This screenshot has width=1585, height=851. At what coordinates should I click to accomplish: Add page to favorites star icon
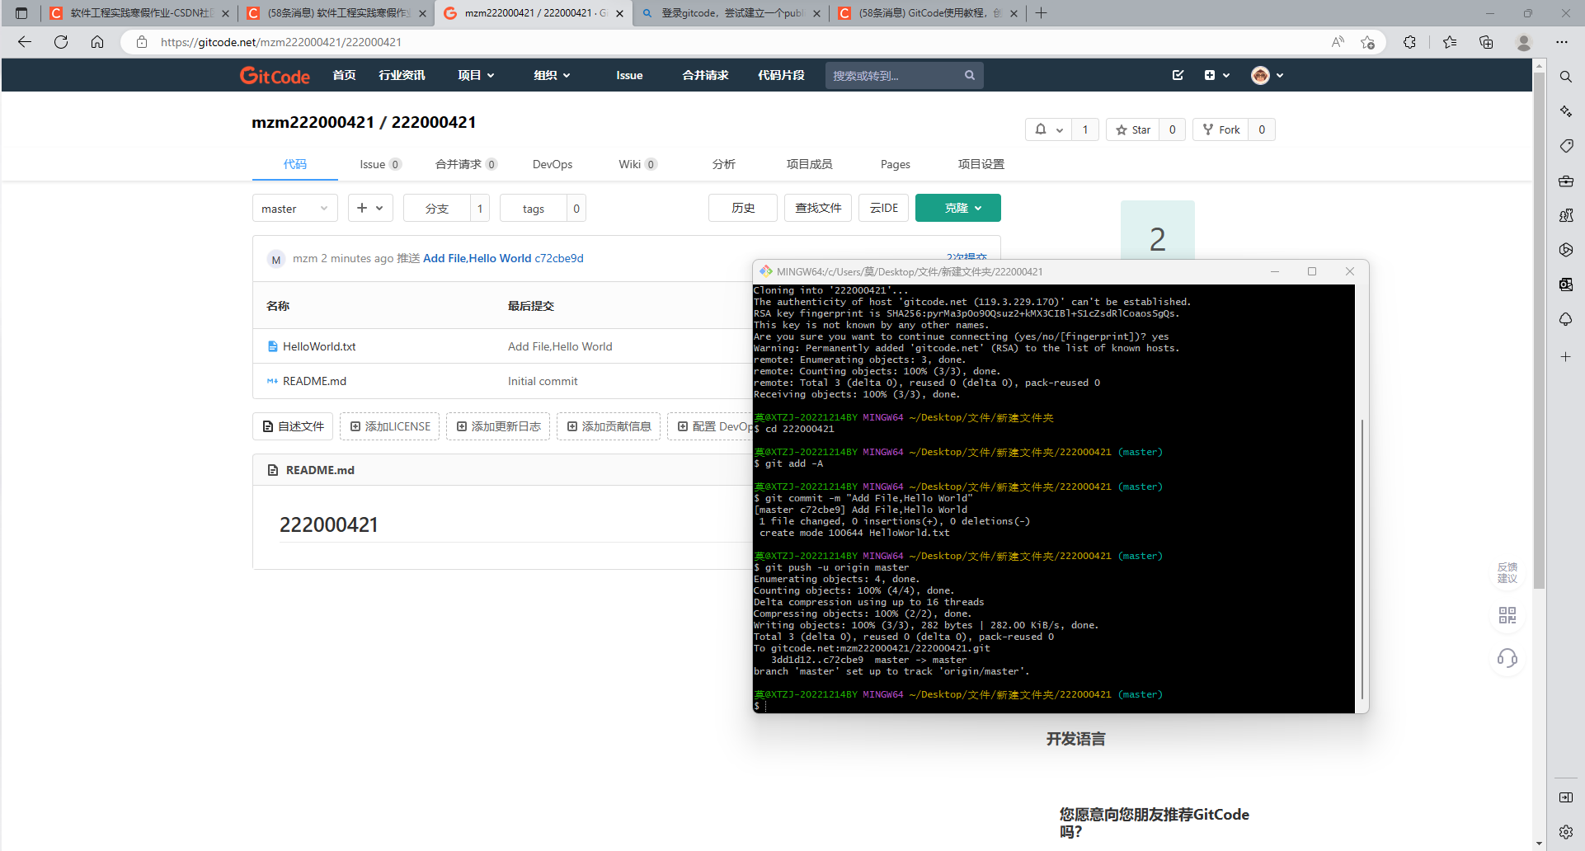pyautogui.click(x=1368, y=42)
